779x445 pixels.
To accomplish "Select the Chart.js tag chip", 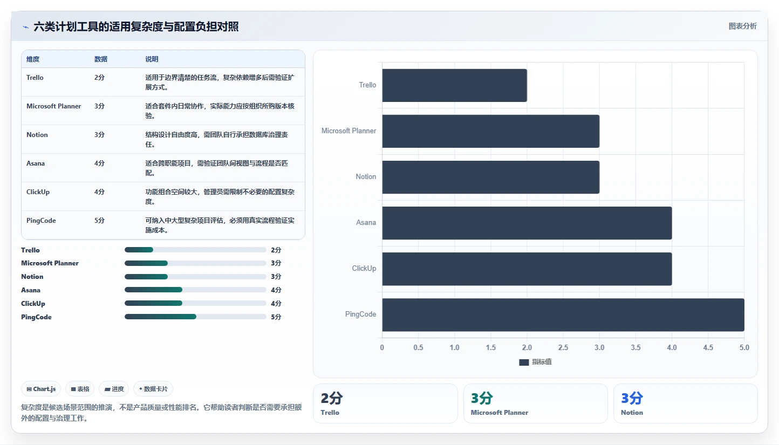I will pyautogui.click(x=41, y=389).
